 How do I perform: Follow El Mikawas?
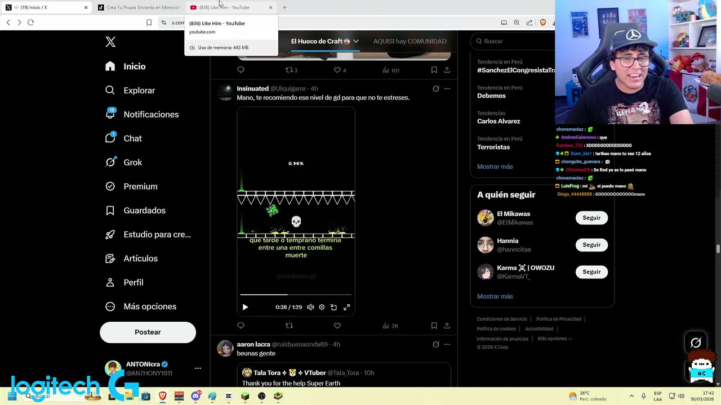591,218
